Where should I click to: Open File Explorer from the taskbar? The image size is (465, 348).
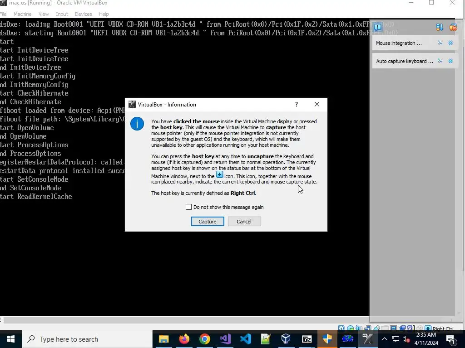click(x=163, y=339)
